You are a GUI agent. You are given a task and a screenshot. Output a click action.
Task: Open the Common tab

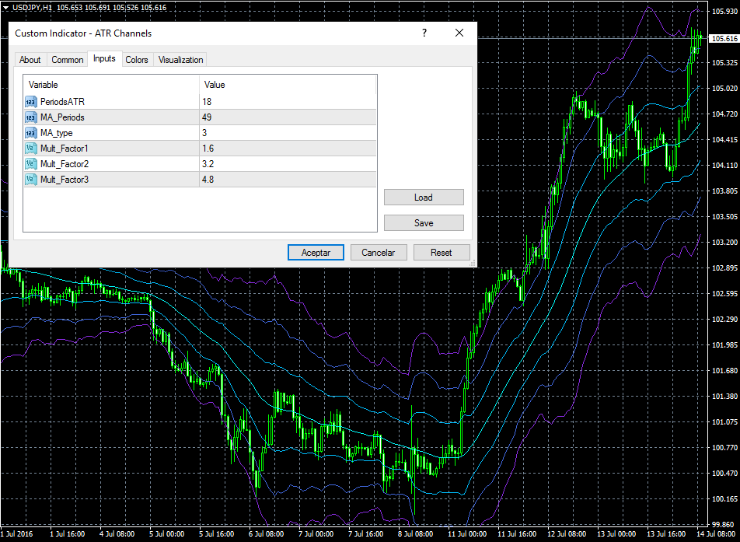(x=68, y=60)
